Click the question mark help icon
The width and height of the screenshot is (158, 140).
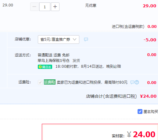coord(137,82)
